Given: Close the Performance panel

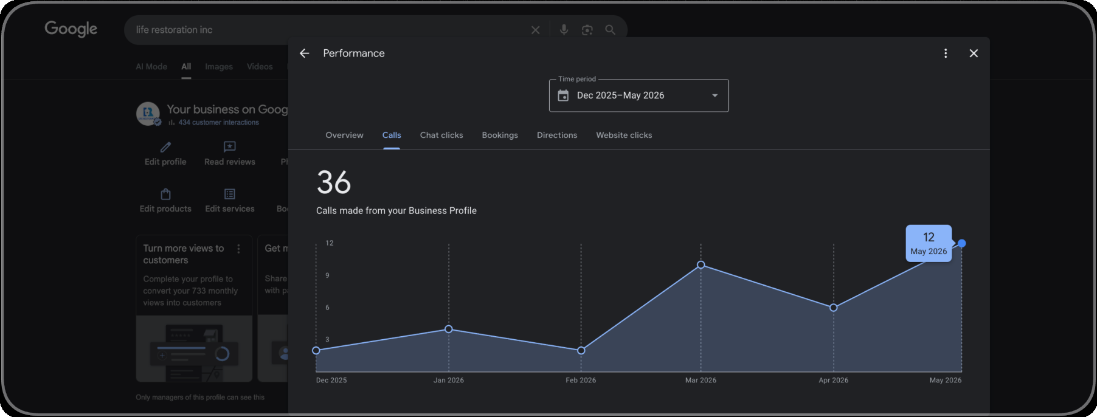Looking at the screenshot, I should (x=974, y=53).
